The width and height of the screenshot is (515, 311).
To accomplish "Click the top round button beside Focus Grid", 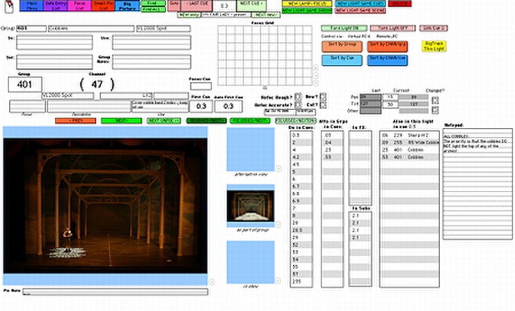I will pyautogui.click(x=316, y=68).
